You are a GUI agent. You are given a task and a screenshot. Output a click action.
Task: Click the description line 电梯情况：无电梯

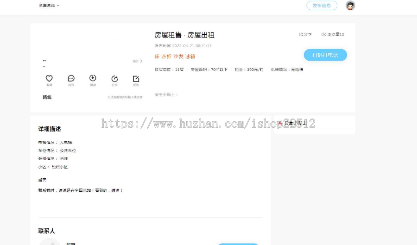(x=55, y=143)
